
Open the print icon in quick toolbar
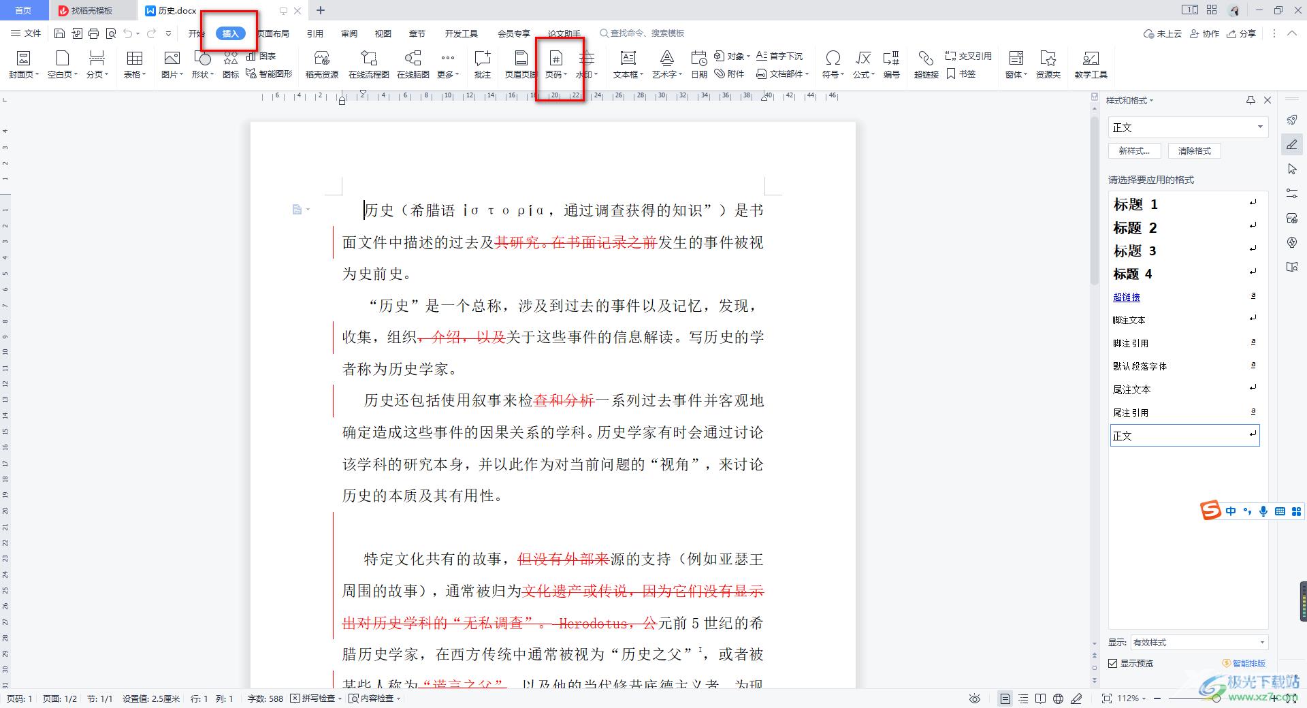tap(94, 33)
